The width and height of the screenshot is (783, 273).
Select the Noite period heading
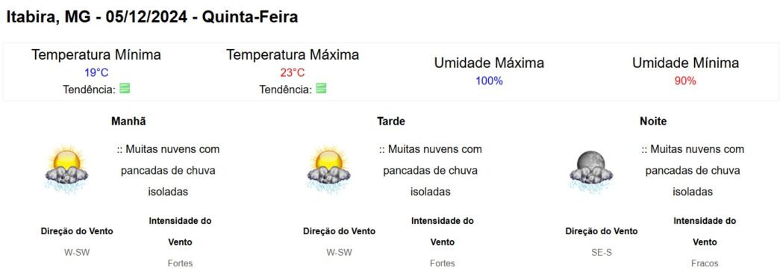(x=653, y=122)
